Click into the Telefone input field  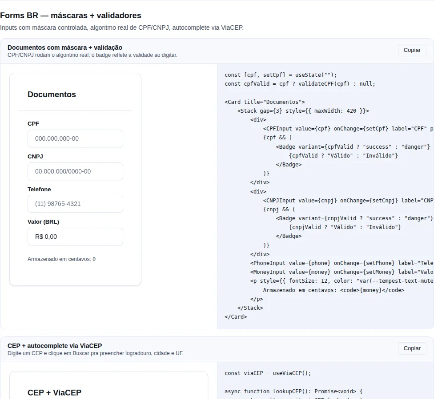[75, 204]
